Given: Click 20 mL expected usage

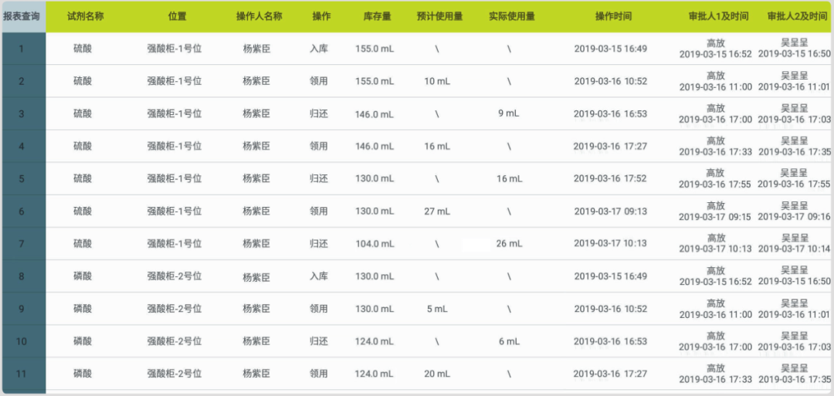Looking at the screenshot, I should 437,374.
